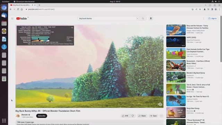The width and height of the screenshot is (222, 125).
Task: Click the Share button under video
Action: click(142, 116)
